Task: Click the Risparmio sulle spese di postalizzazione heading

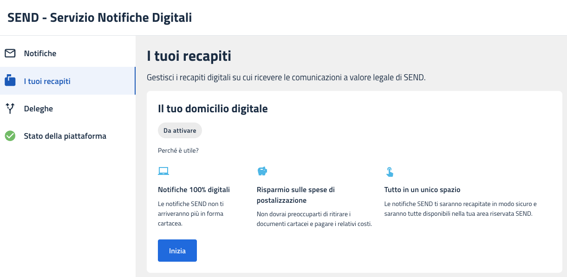Action: (x=295, y=195)
